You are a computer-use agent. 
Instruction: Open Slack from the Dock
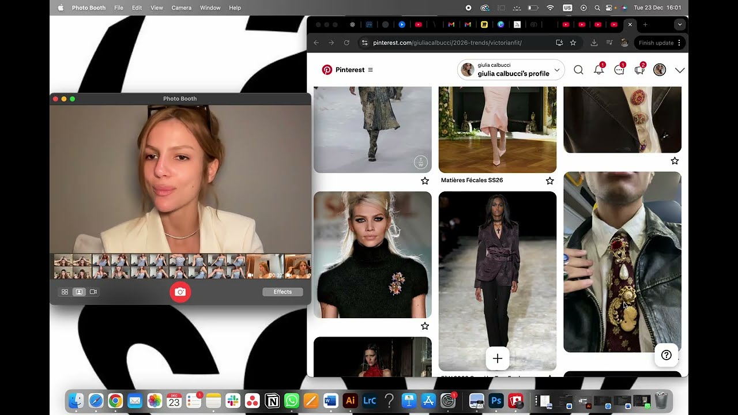(233, 401)
